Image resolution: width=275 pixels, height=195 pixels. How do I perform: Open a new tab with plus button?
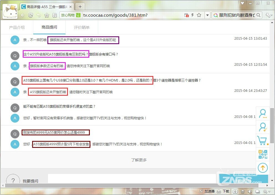[x=80, y=7]
